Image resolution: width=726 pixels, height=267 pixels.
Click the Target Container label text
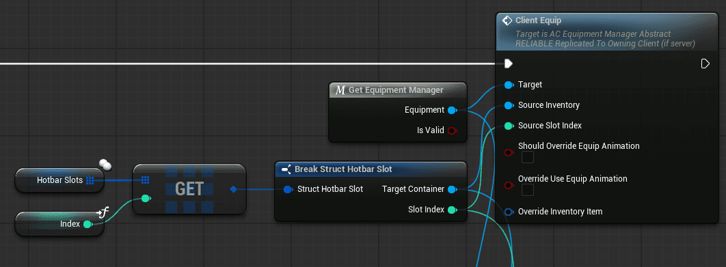[414, 189]
